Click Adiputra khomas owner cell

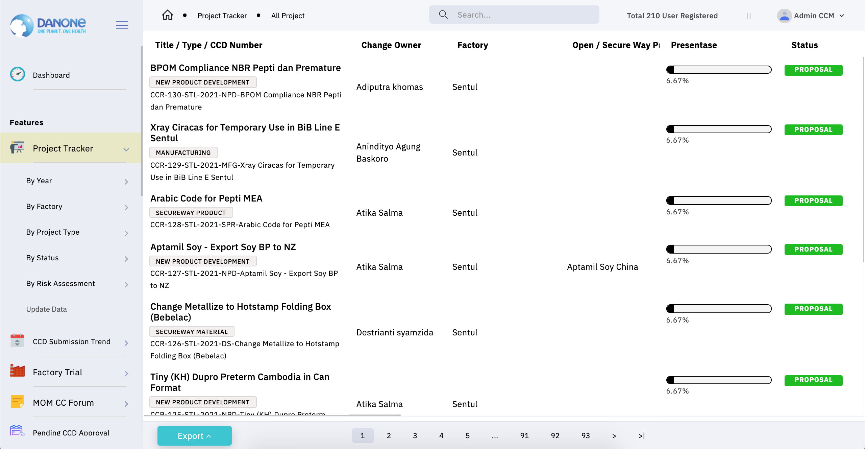coord(390,87)
